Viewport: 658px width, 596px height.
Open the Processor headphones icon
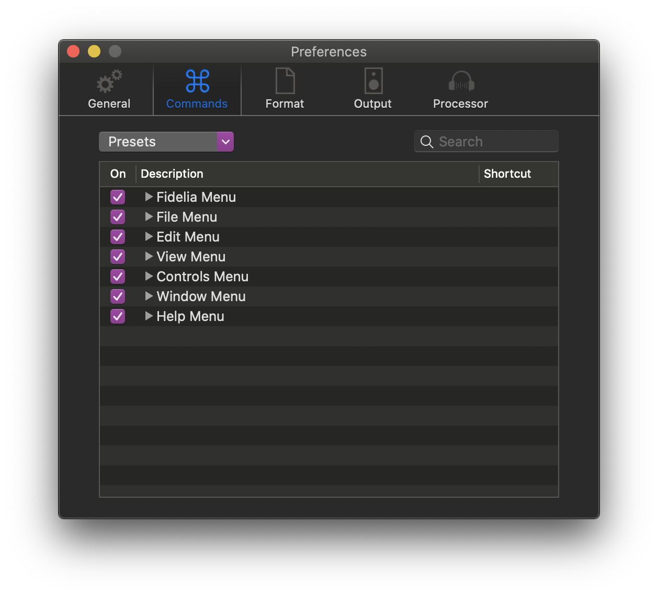click(x=461, y=82)
